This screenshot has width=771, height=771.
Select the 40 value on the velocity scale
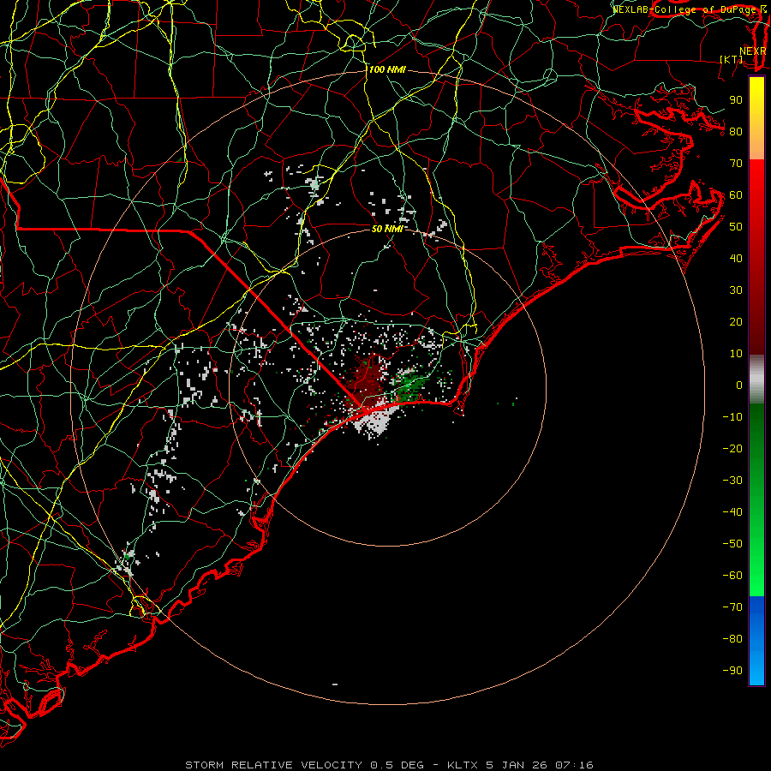tap(736, 259)
